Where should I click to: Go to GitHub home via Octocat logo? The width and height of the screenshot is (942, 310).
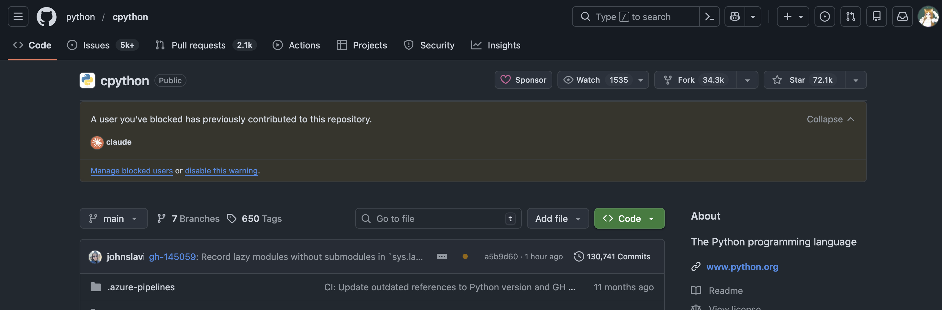coord(46,16)
